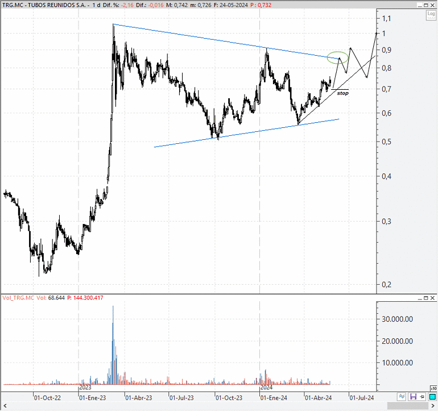
Task: Click the '01-Oct-22' date axis label
Action: (x=47, y=398)
